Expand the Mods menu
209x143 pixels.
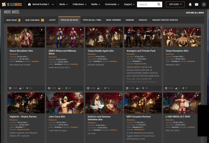(x=64, y=4)
